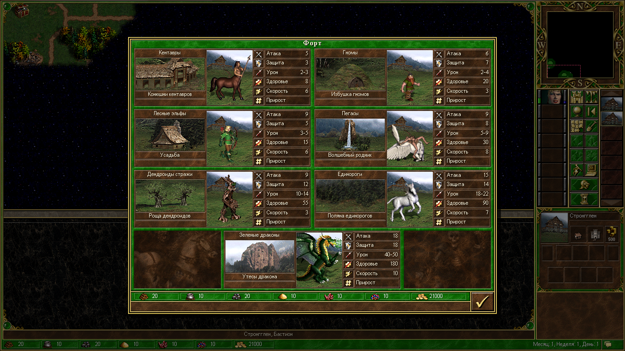Click the Wood Elf archer portrait
The height and width of the screenshot is (351, 625).
point(229,138)
